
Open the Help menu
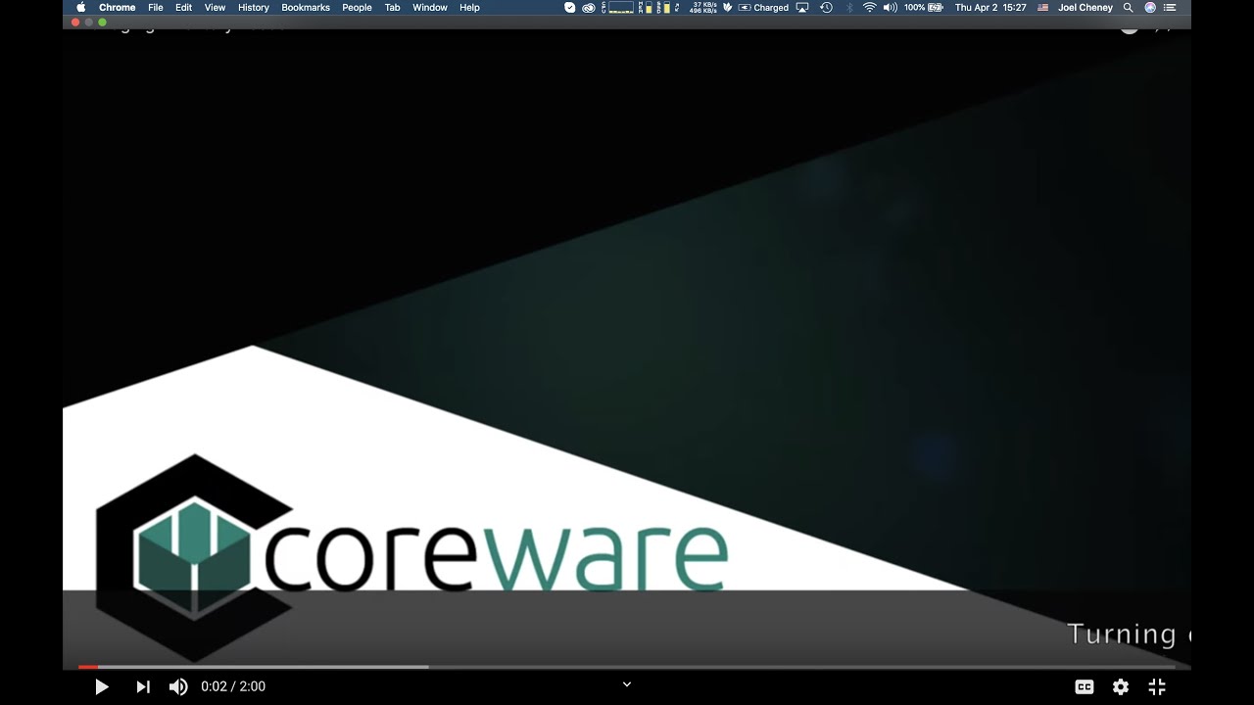470,8
